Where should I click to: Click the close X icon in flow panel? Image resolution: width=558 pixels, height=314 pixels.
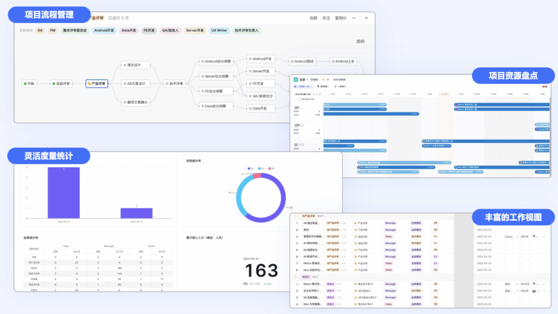366,18
